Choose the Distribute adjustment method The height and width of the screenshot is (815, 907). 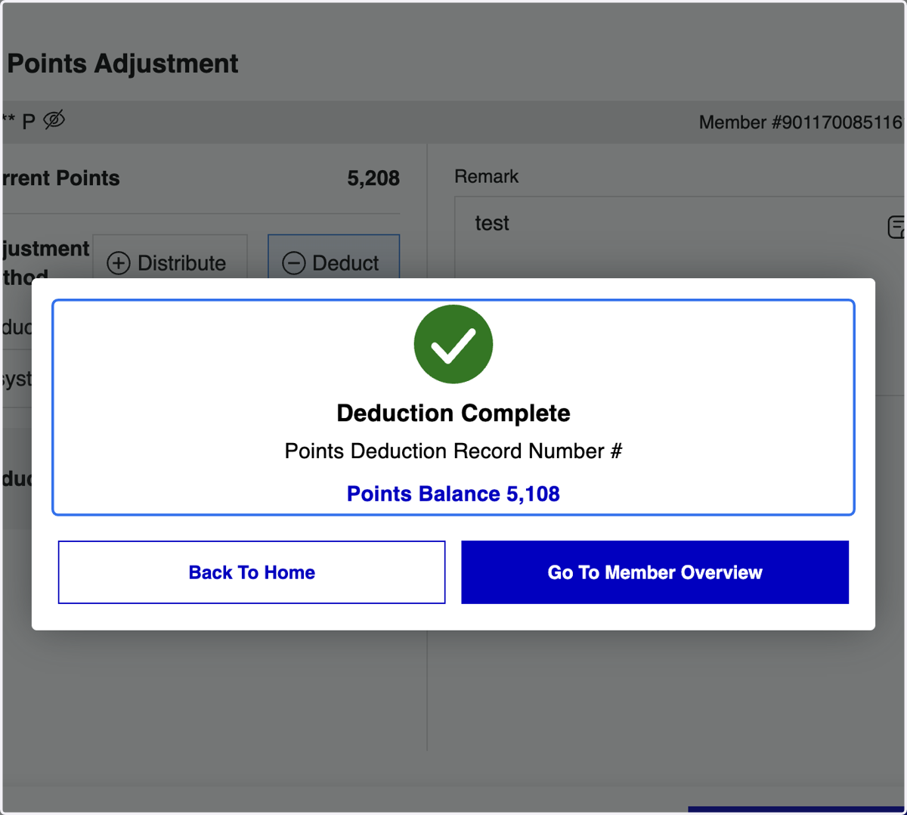click(170, 257)
